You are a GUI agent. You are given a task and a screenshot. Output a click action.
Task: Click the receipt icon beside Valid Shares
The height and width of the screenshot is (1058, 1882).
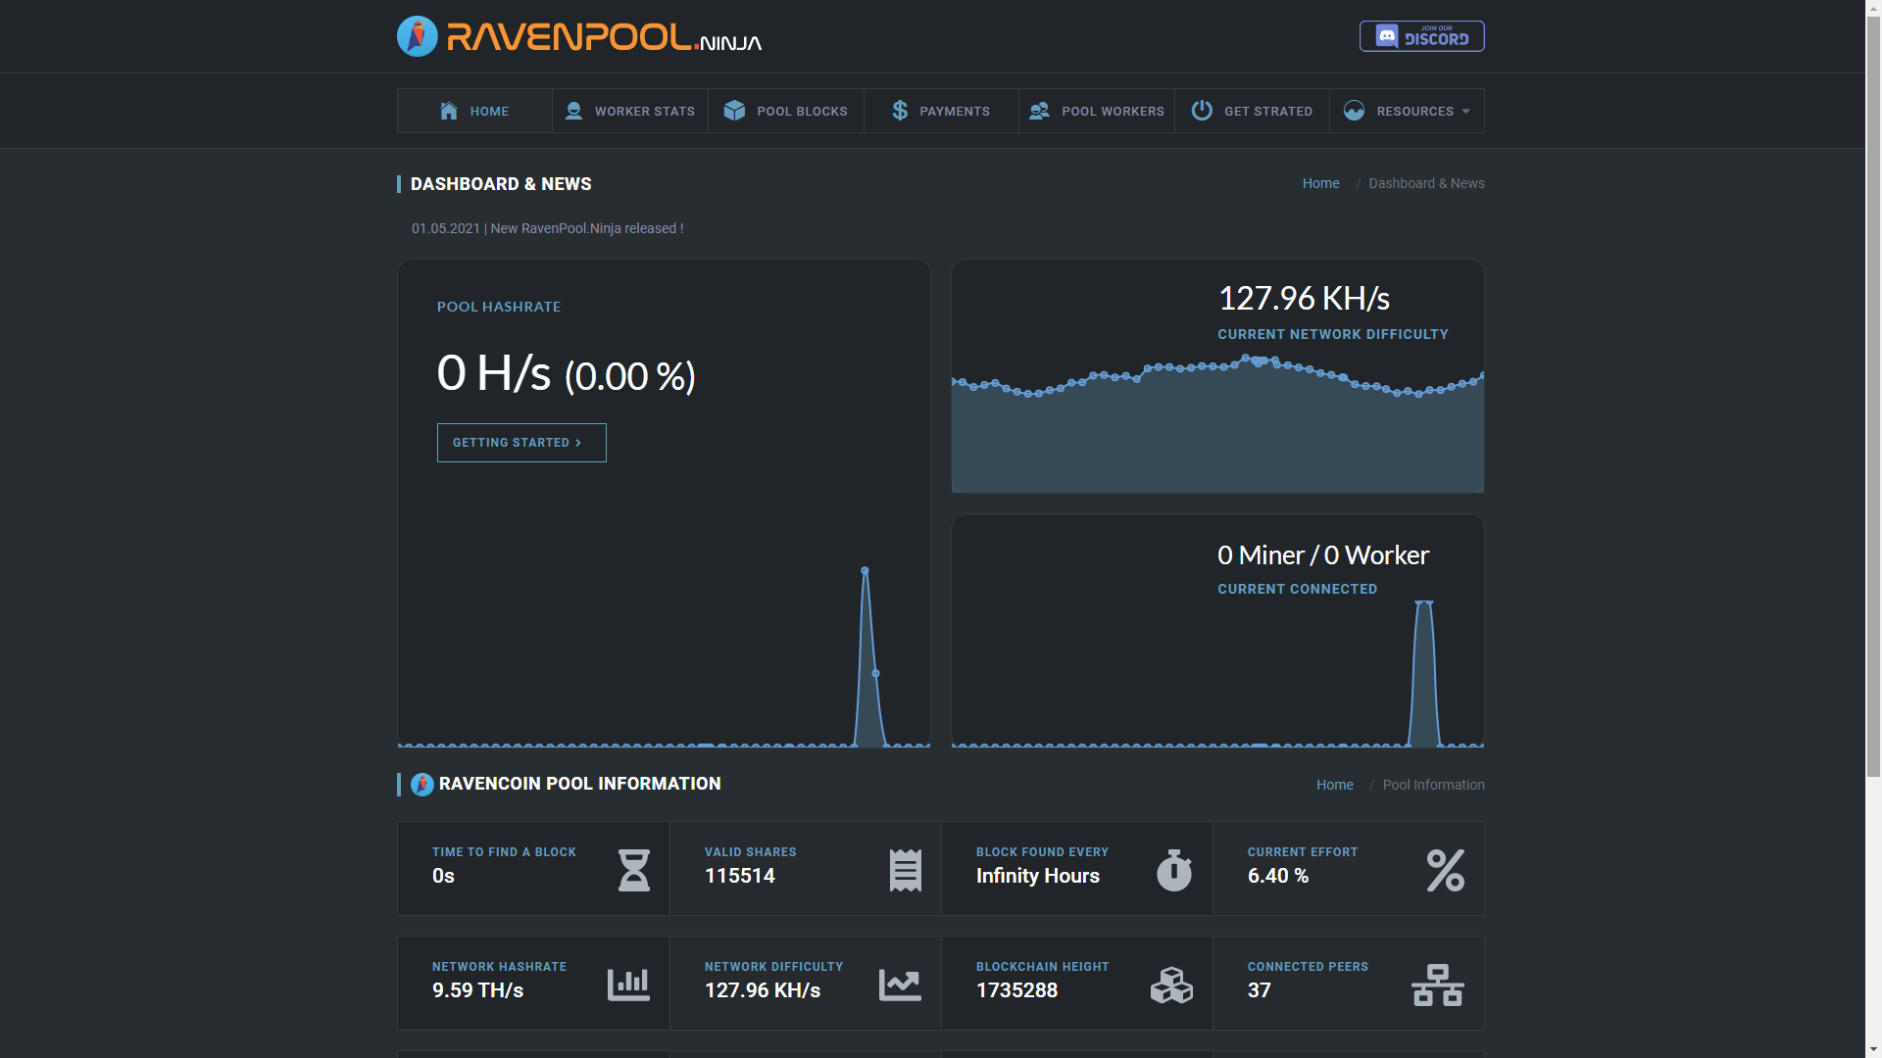905,870
